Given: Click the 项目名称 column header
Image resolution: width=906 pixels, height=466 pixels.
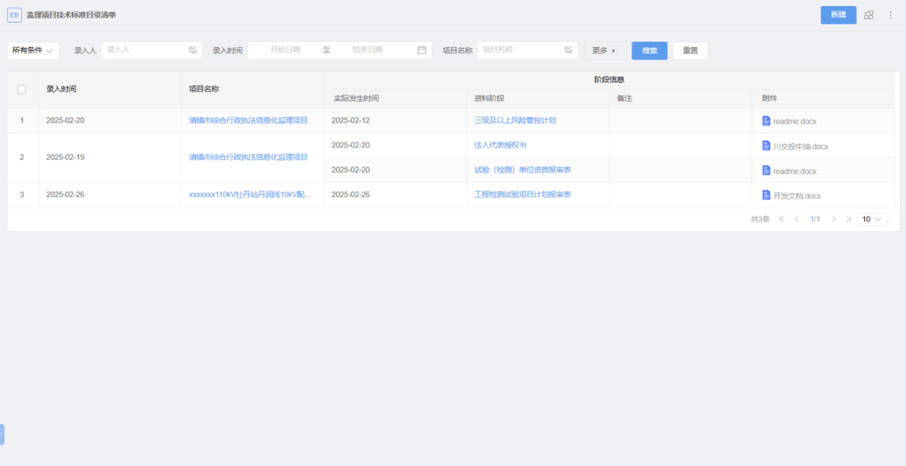Looking at the screenshot, I should [x=204, y=89].
